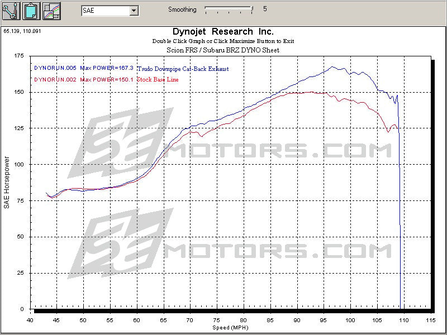Click the Scion FRS / Subaru BRZ subtitle
Viewport: 447px width, 335px height.
pos(223,49)
